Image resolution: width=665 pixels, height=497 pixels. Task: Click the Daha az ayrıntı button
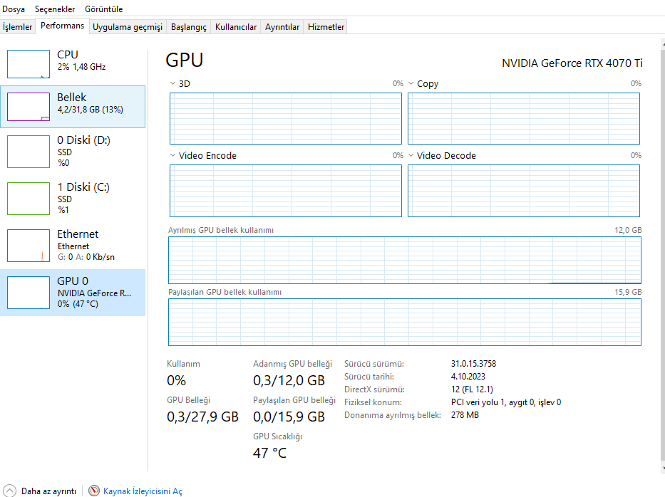coord(48,491)
